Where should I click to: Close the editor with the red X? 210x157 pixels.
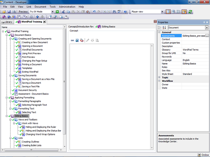pos(155,22)
